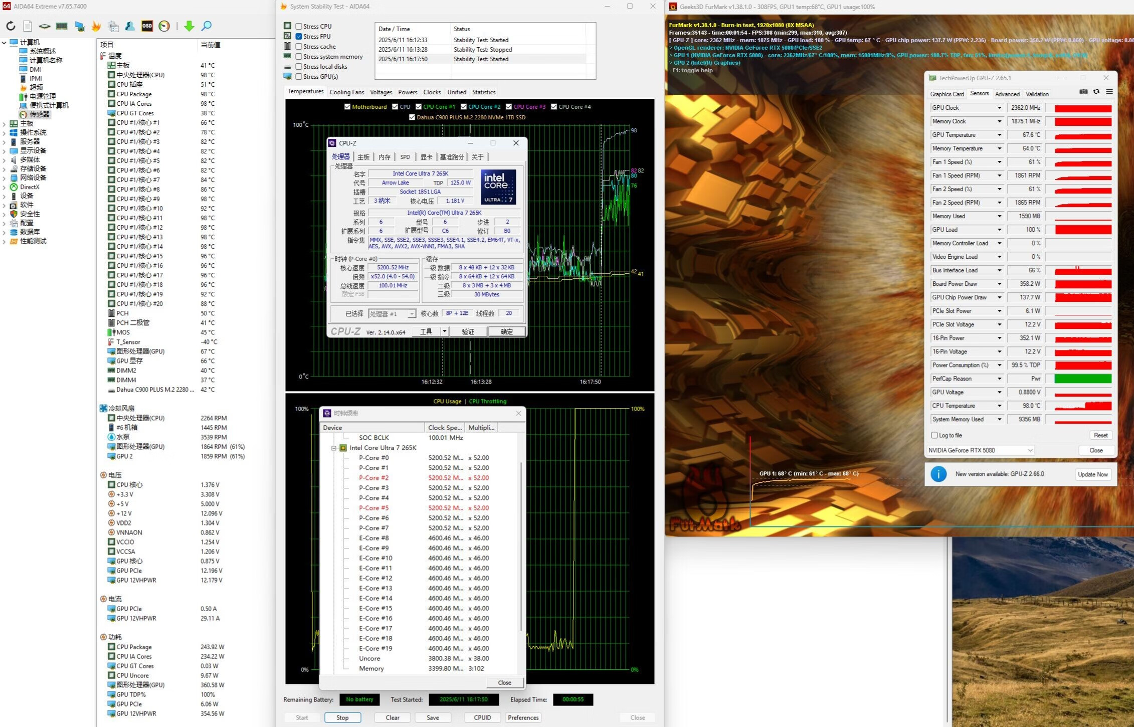Uncheck Stress FPU checkbox

(x=299, y=37)
